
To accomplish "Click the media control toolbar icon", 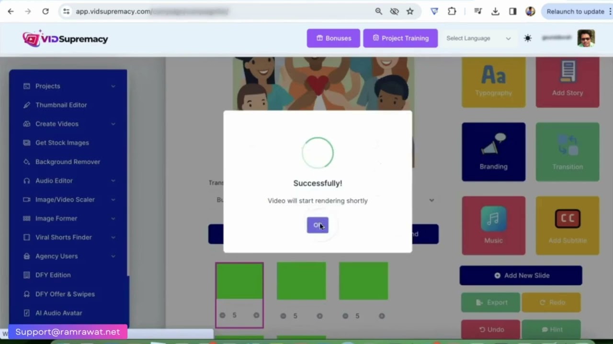I will (477, 11).
